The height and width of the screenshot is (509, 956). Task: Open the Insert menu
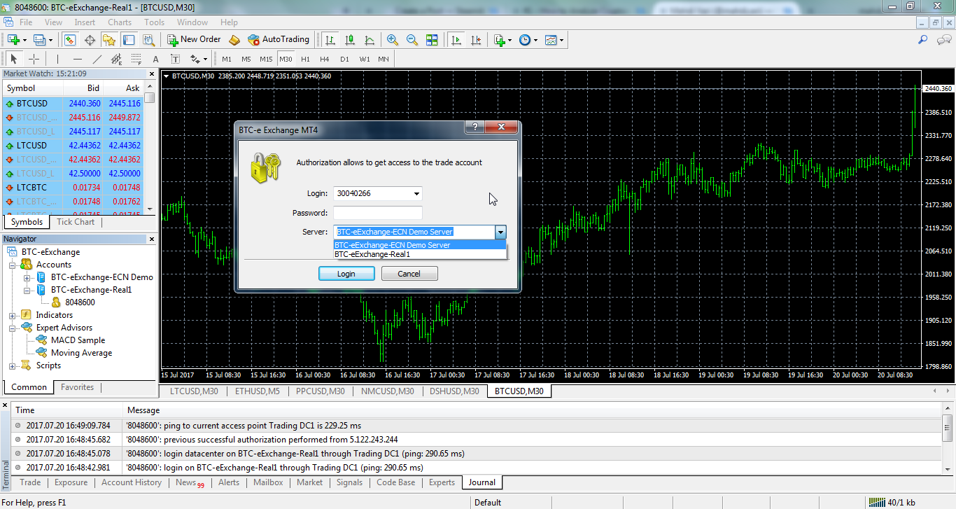point(85,22)
